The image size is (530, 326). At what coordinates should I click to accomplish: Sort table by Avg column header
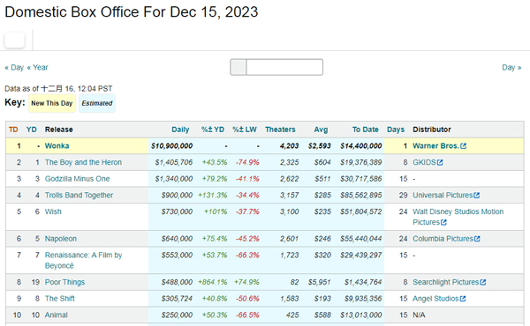(321, 130)
